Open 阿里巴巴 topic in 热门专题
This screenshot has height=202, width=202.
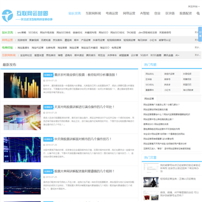tap(191, 85)
